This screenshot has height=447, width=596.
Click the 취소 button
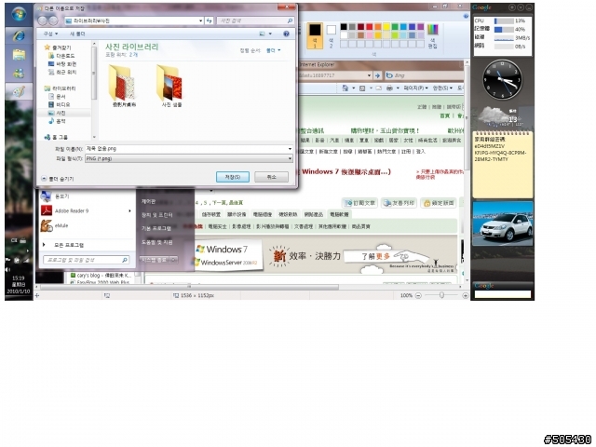271,177
